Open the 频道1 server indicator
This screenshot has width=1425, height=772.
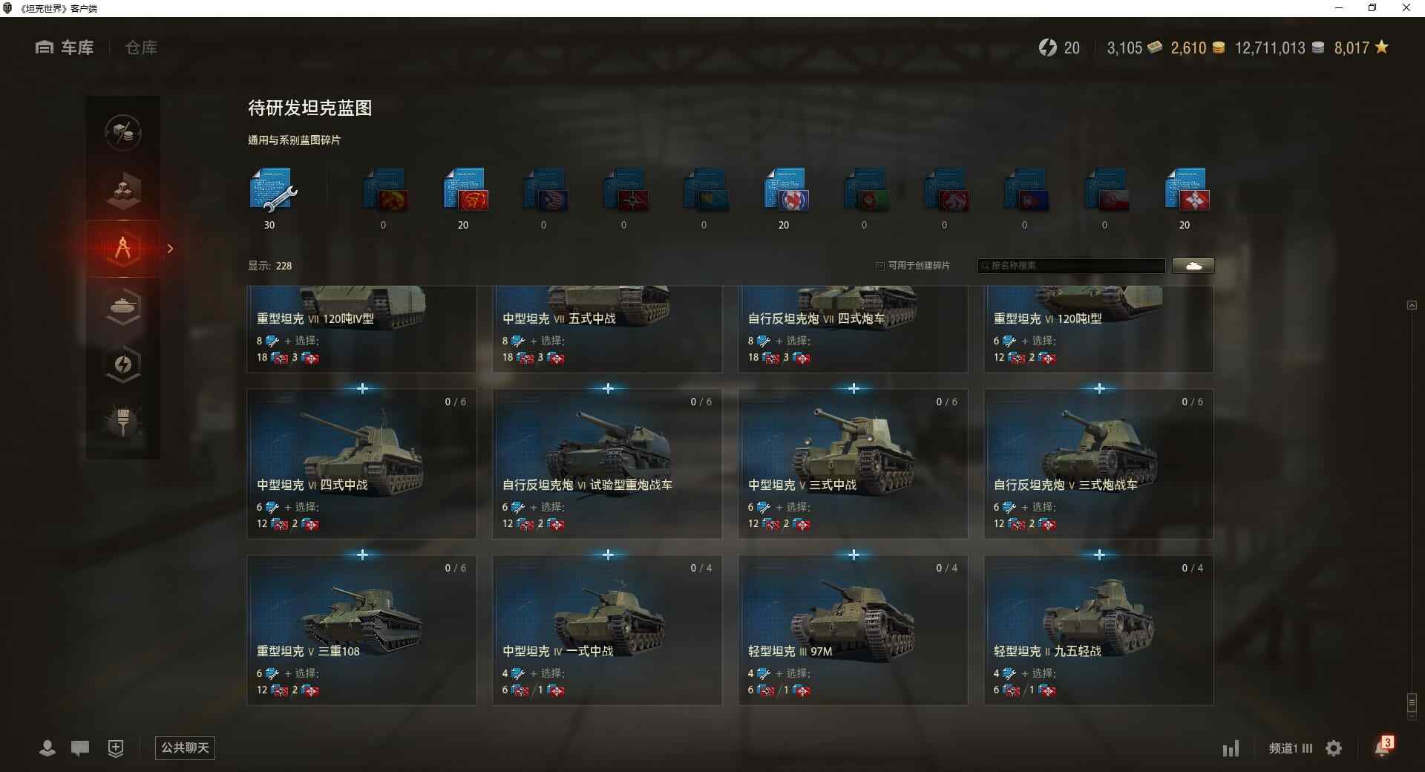[1290, 748]
